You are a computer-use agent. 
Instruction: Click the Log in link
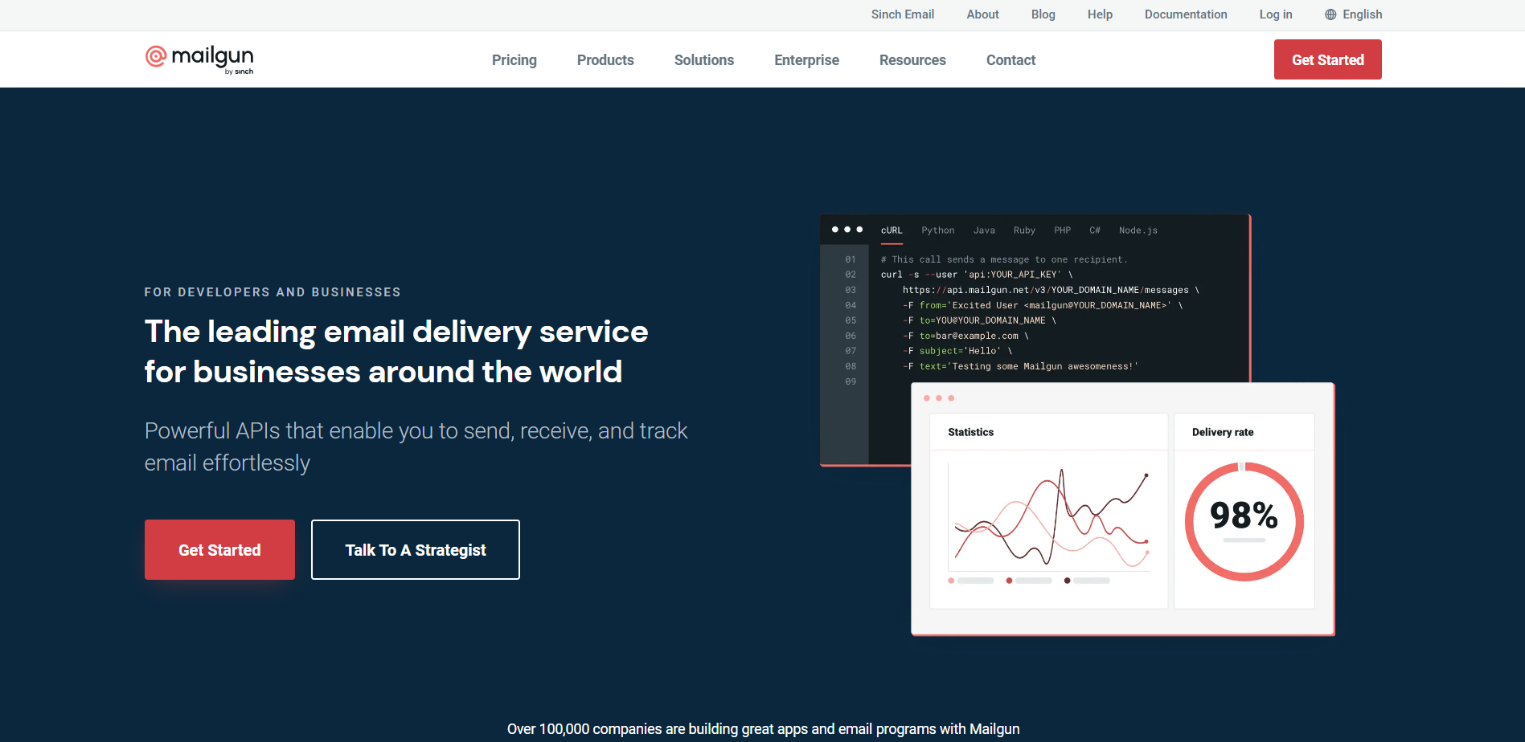click(1275, 14)
